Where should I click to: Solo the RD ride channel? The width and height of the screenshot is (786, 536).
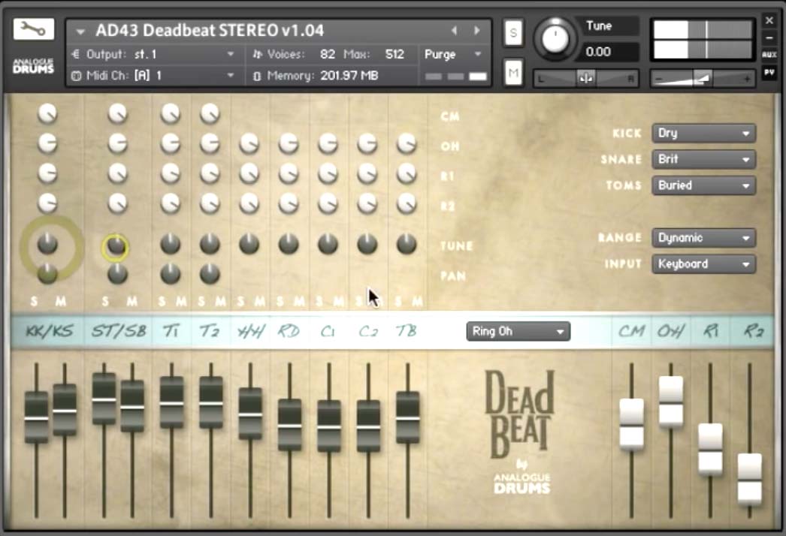(280, 301)
